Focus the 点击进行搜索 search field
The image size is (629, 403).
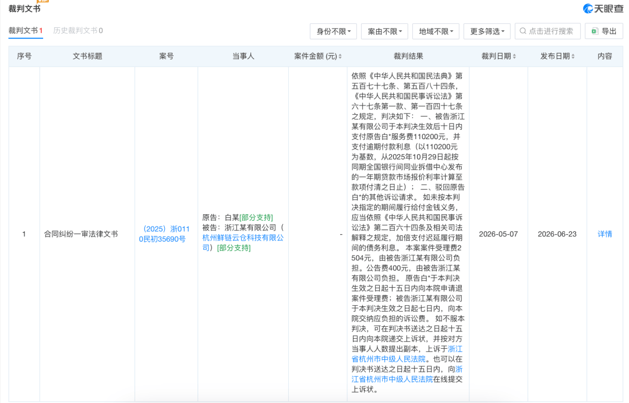[547, 31]
